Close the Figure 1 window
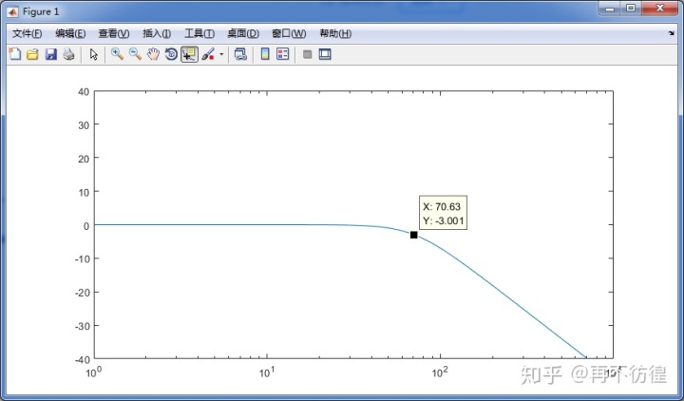This screenshot has height=401, width=684. point(660,9)
